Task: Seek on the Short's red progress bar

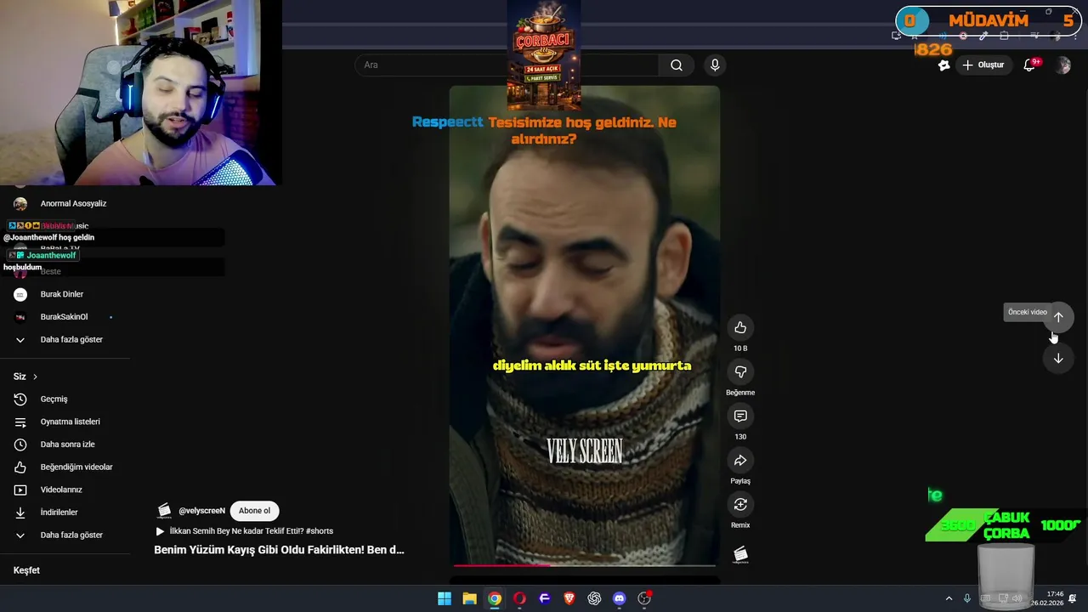Action: [584, 564]
